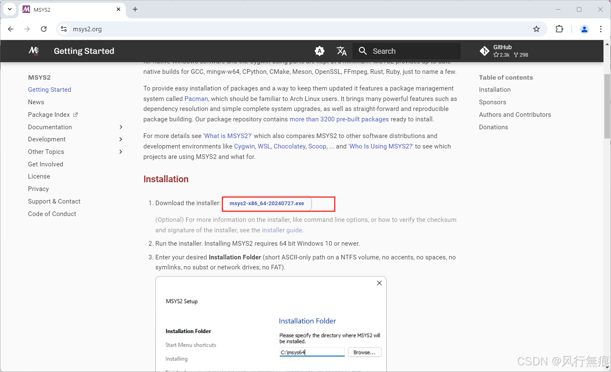Open the GitHub repository link
611x372 pixels.
point(504,51)
